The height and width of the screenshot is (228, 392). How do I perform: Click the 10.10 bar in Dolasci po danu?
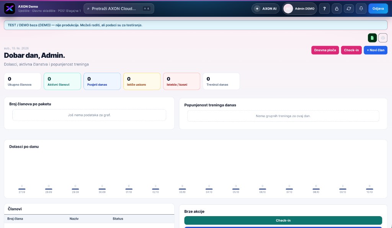pos(369,189)
